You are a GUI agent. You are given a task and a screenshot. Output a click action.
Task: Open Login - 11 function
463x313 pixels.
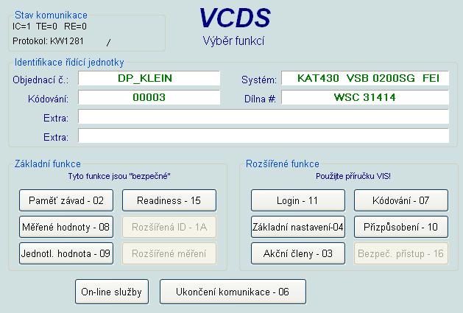pos(298,200)
